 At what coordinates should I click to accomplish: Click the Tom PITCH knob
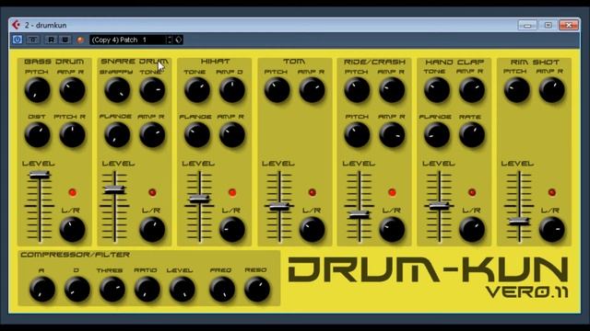277,90
